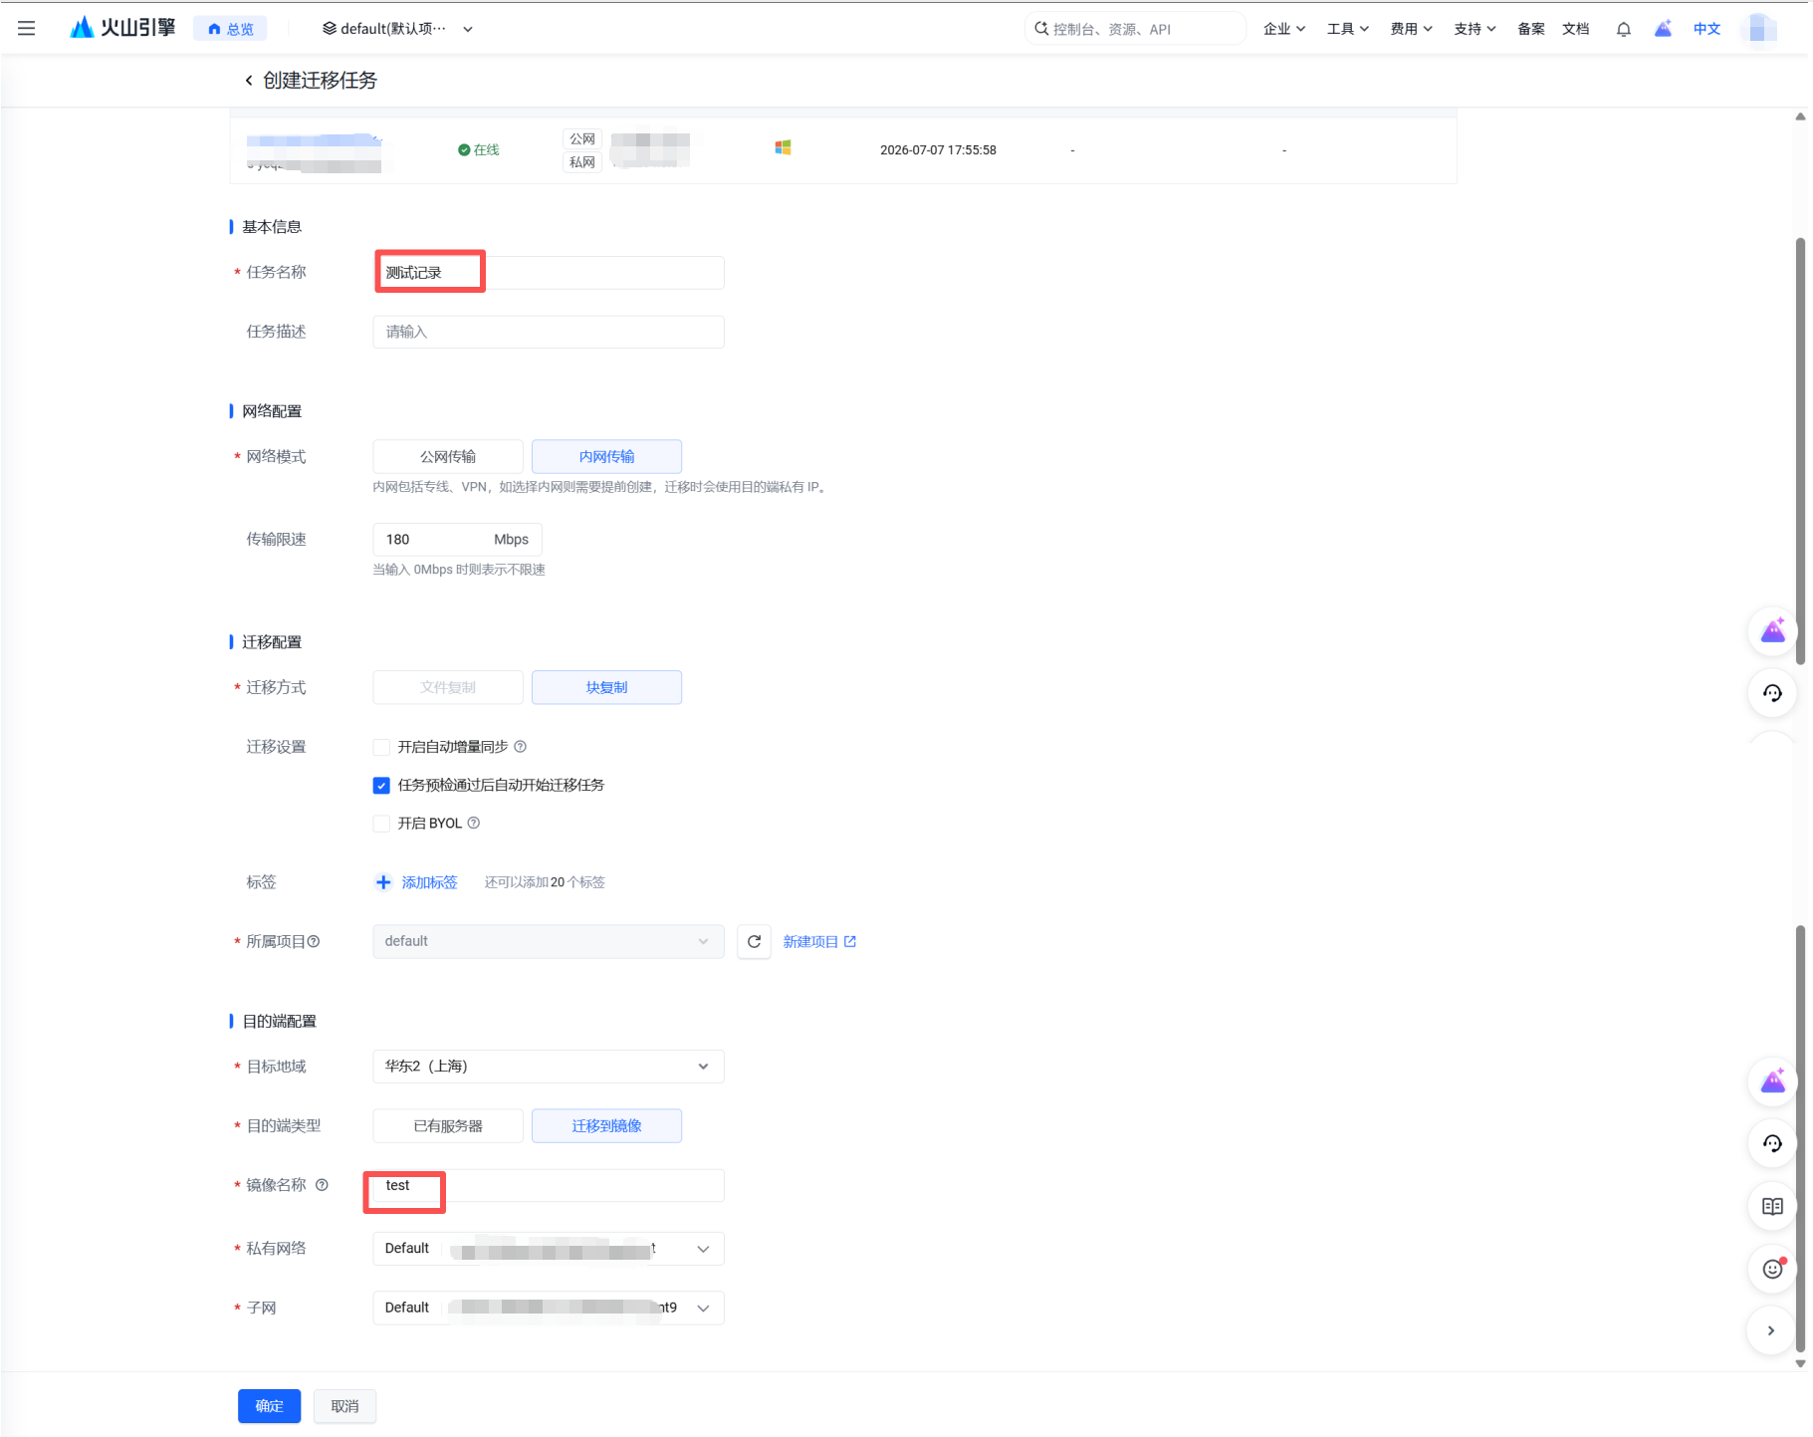Open lower floating customer service headset

1773,1143
